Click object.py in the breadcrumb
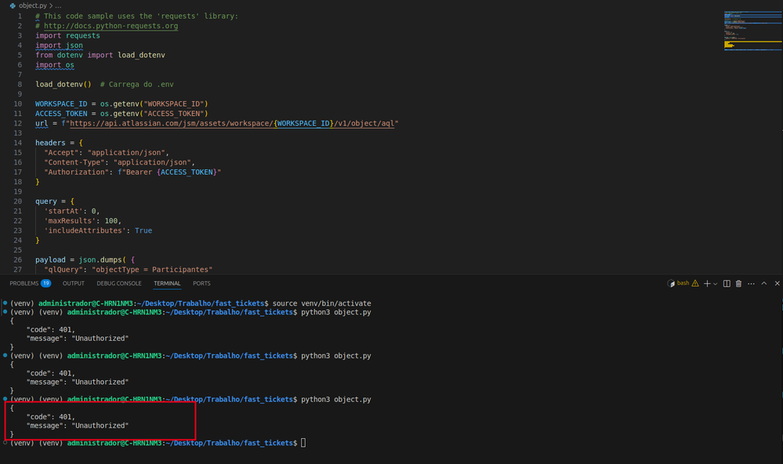The height and width of the screenshot is (464, 783). 32,5
